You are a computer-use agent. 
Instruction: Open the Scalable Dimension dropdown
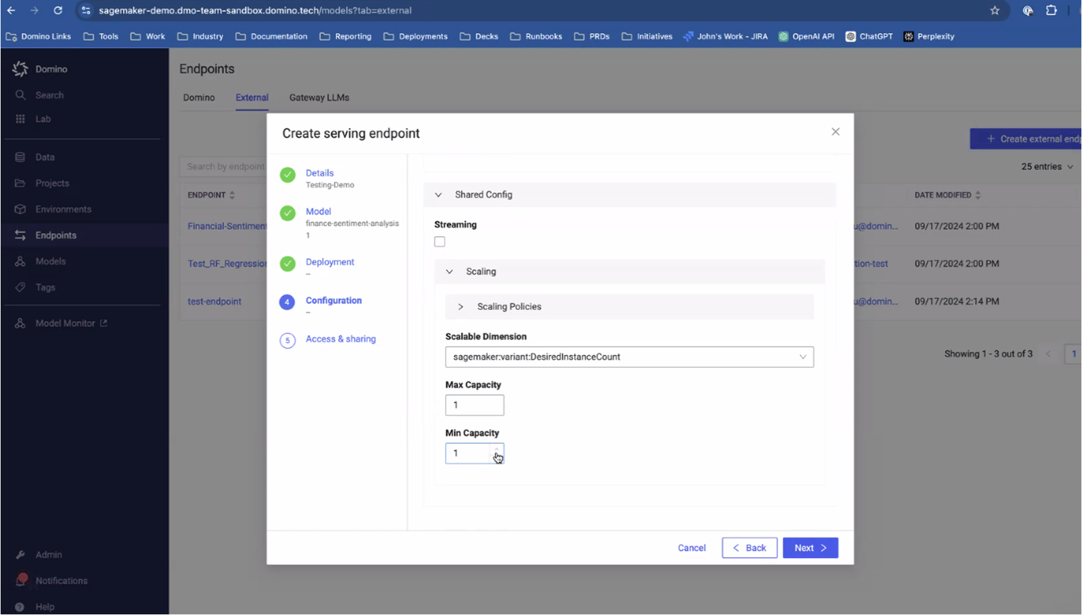629,357
